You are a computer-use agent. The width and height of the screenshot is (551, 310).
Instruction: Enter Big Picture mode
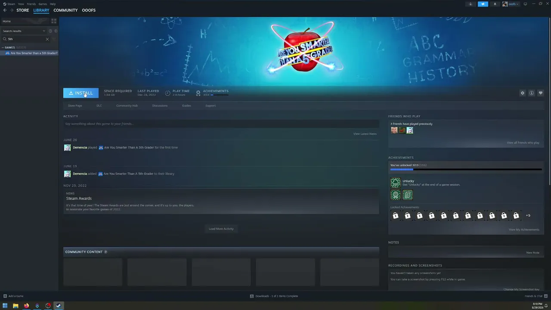(x=525, y=4)
